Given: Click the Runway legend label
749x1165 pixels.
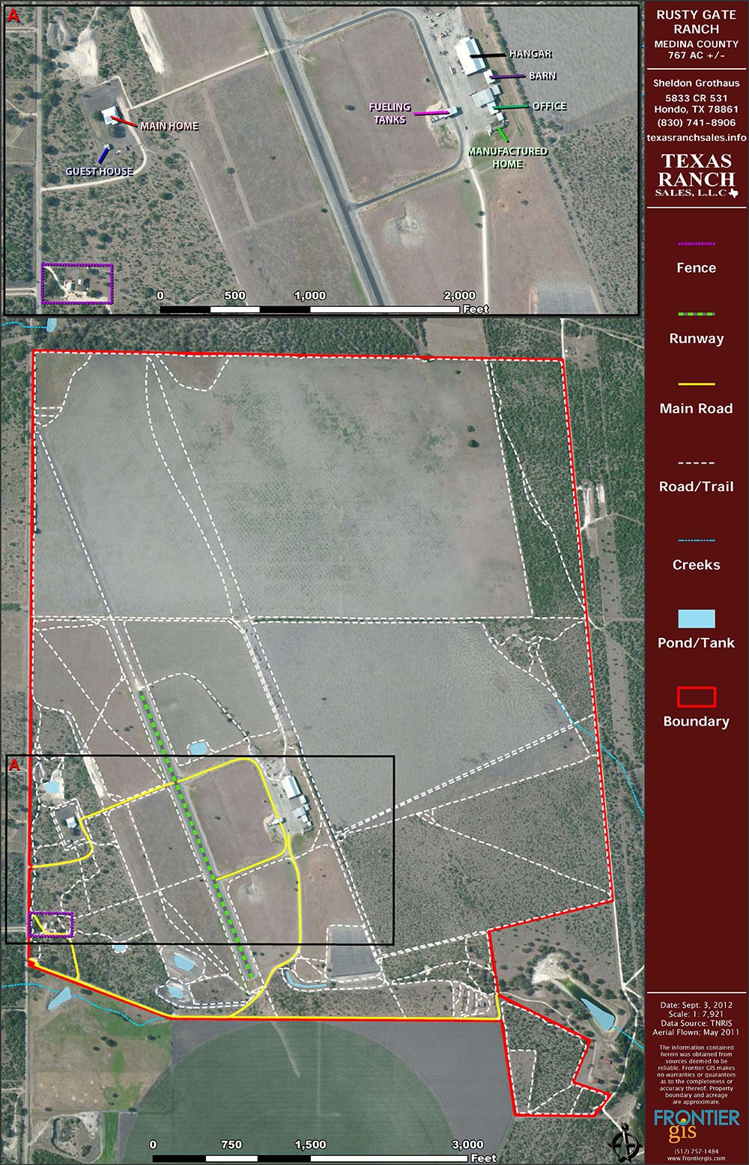Looking at the screenshot, I should click(697, 338).
